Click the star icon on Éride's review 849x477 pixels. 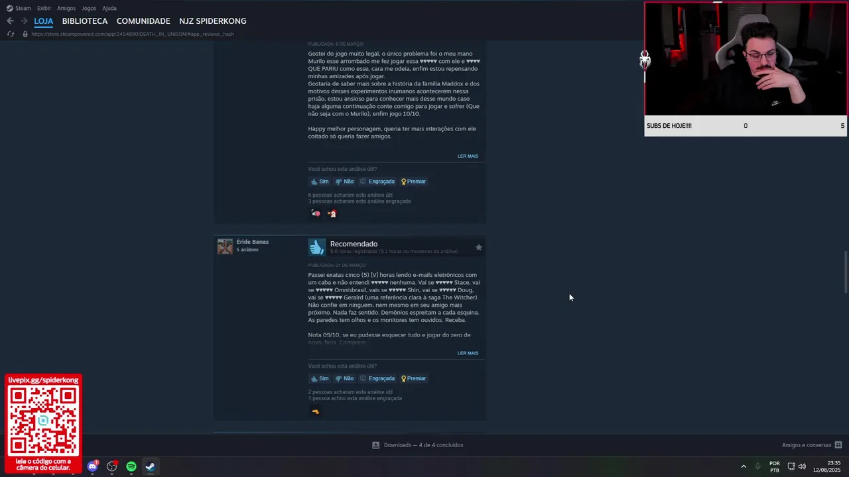(478, 247)
